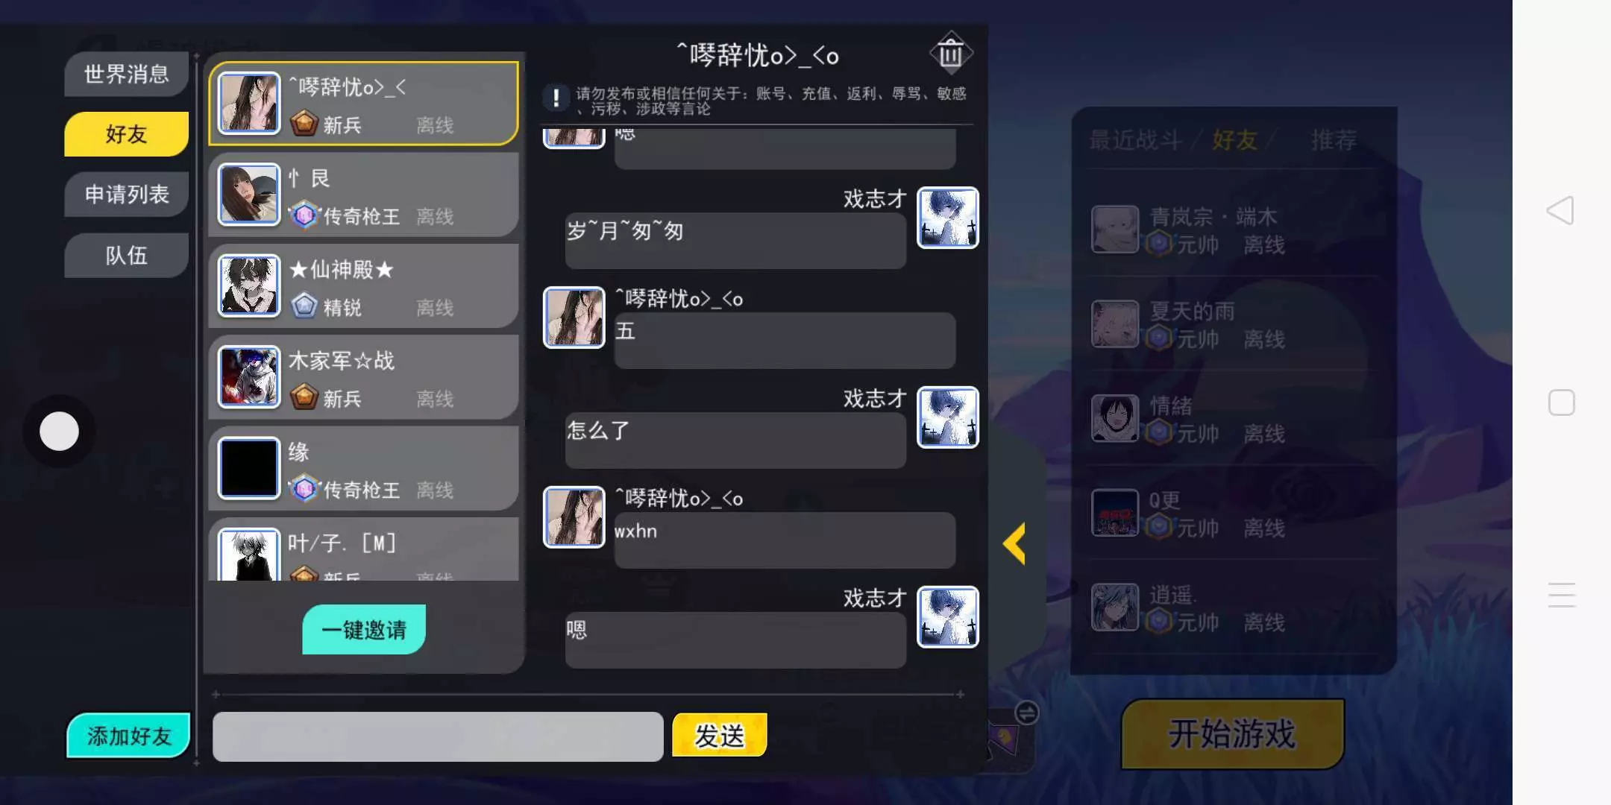Image resolution: width=1611 pixels, height=805 pixels.
Task: Click sender avatar next to wxhn message
Action: pos(574,517)
